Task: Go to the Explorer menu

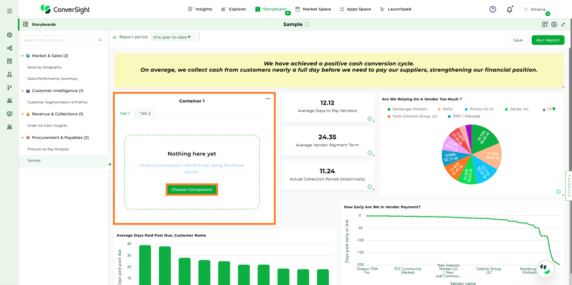Action: click(234, 9)
